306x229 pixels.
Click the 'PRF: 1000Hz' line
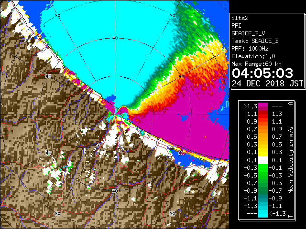pyautogui.click(x=250, y=49)
